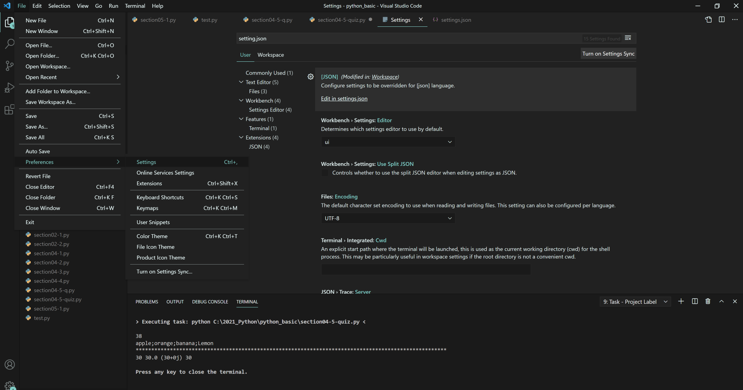Switch to Workspace settings tab
This screenshot has height=390, width=743.
click(271, 55)
